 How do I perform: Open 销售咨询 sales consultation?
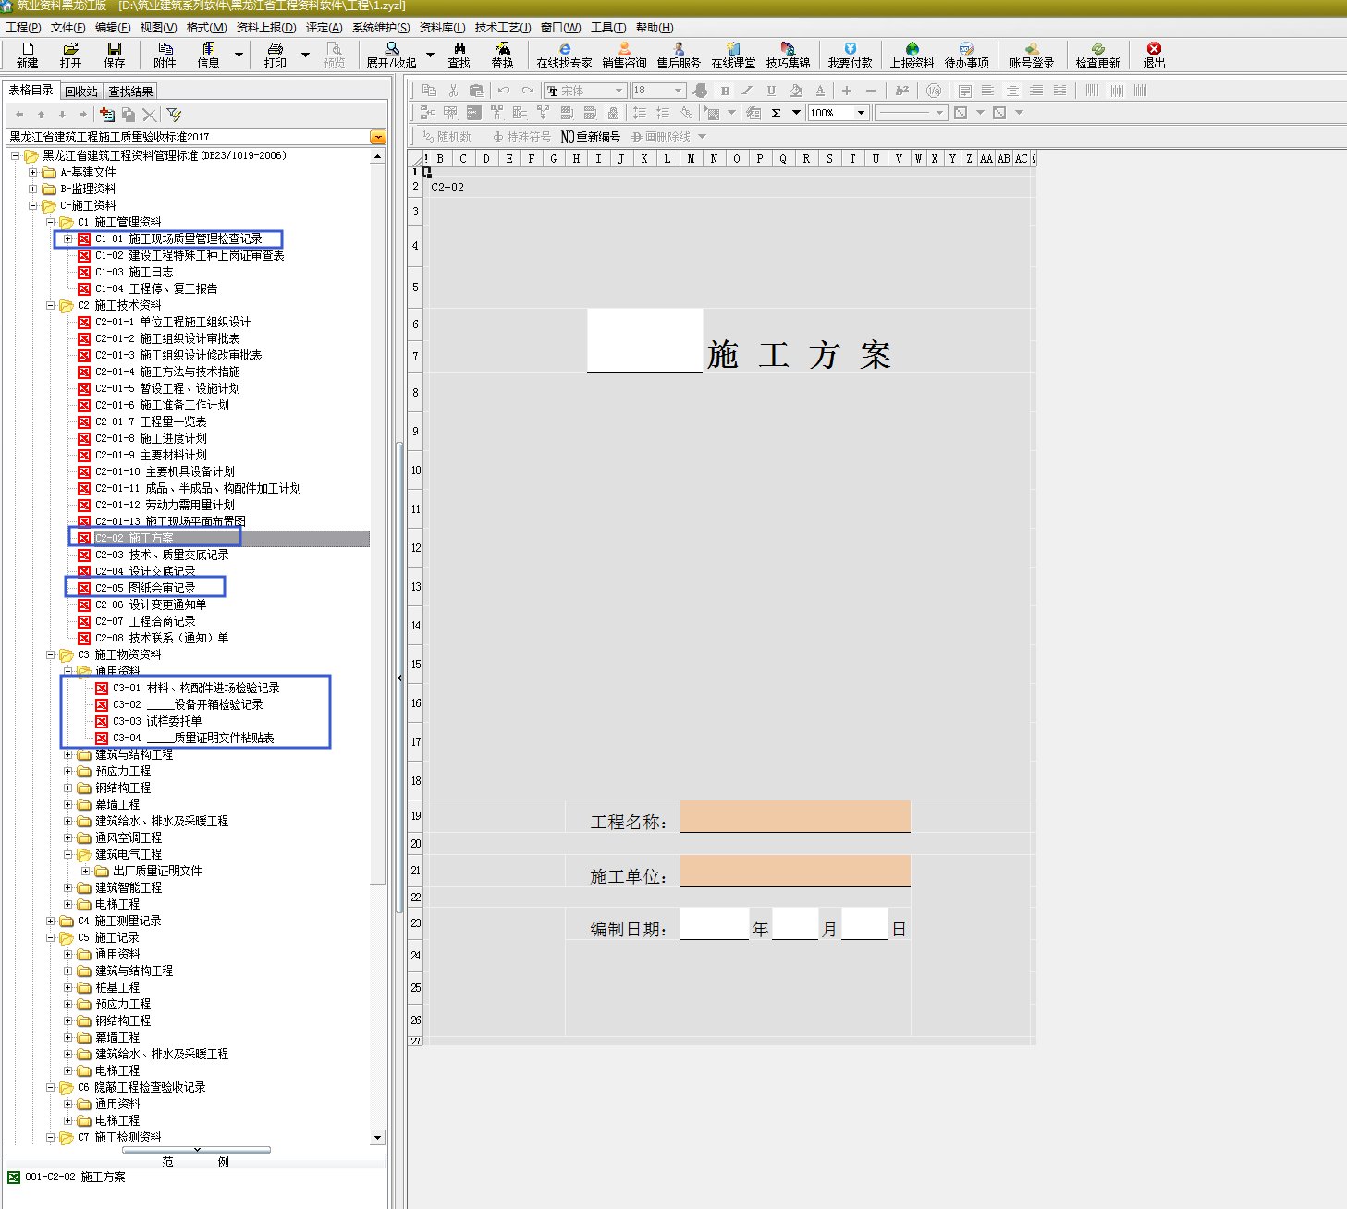[x=625, y=55]
